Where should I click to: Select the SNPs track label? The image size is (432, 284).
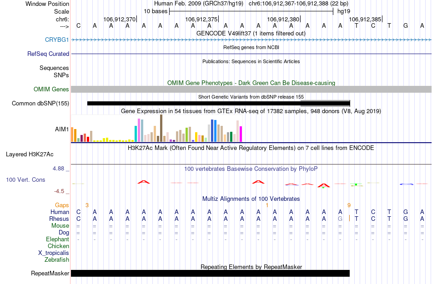pos(61,75)
